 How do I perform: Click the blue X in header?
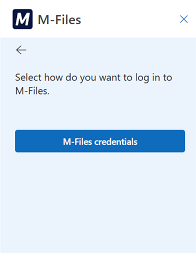click(184, 19)
